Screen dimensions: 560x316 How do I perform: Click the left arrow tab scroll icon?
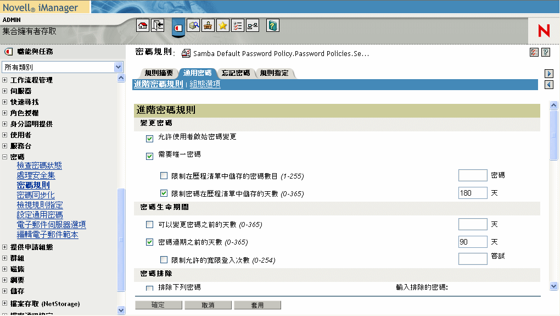[549, 85]
